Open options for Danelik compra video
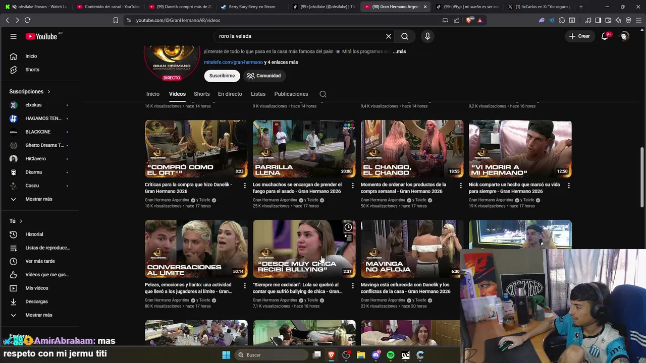Viewport: 646px width, 363px height. tap(245, 186)
